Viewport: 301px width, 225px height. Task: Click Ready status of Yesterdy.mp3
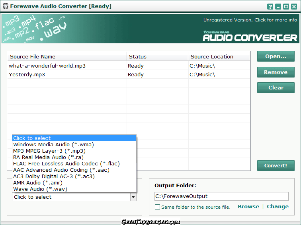(135, 75)
